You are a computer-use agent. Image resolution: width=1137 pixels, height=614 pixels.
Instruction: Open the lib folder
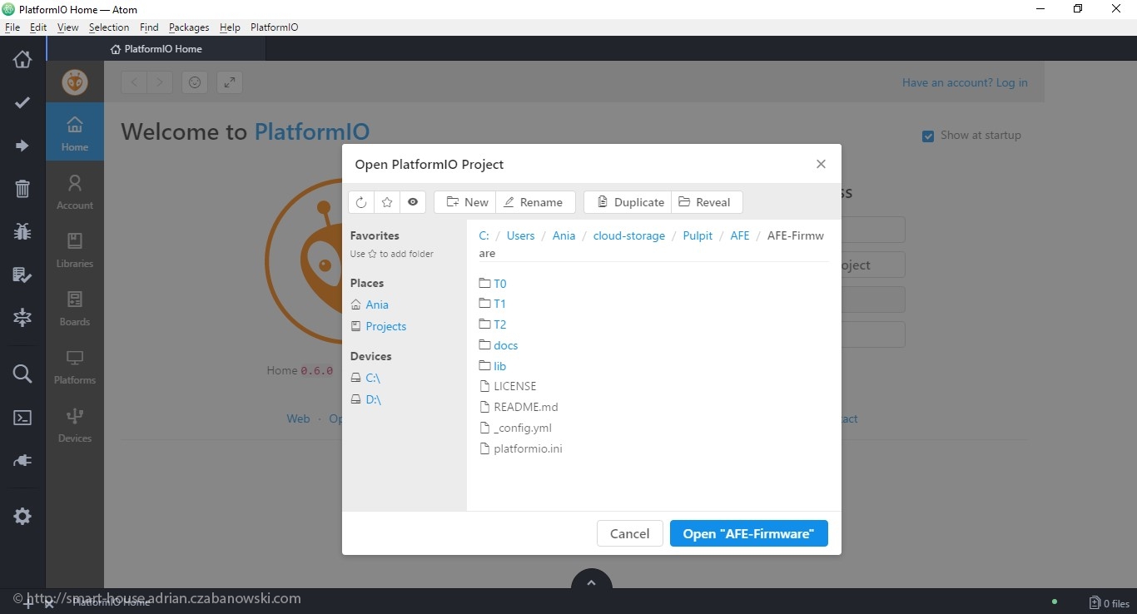(x=493, y=366)
